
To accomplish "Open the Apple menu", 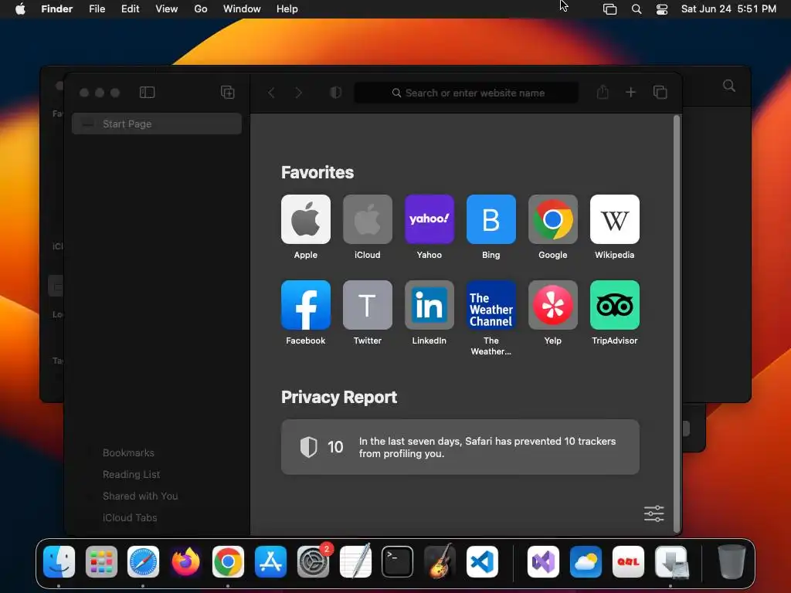I will 20,8.
